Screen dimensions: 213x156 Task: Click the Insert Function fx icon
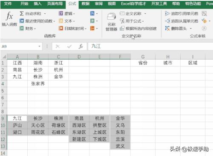click(9, 16)
